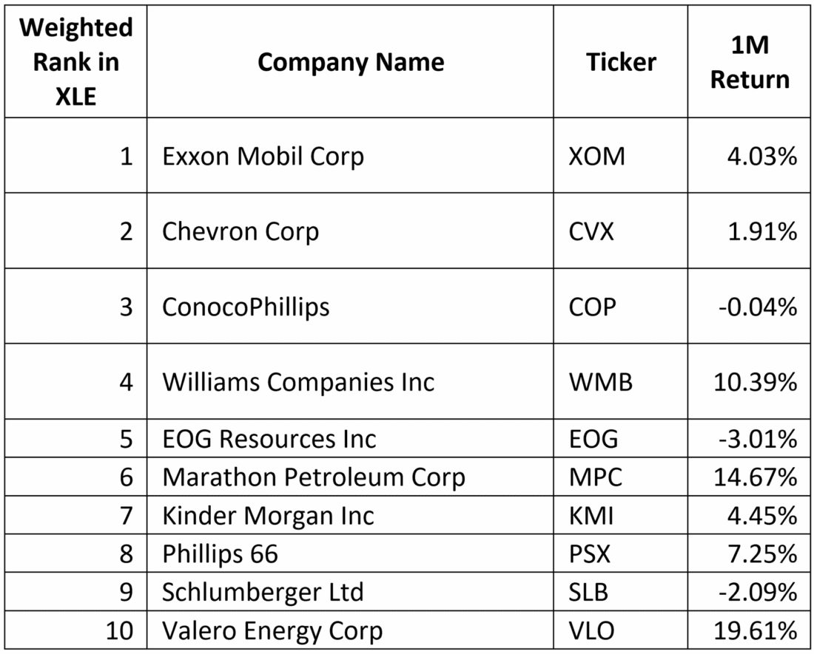Click the Company Name column header

point(351,62)
